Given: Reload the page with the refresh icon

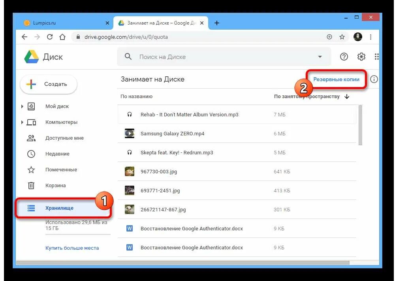Looking at the screenshot, I should pos(50,37).
